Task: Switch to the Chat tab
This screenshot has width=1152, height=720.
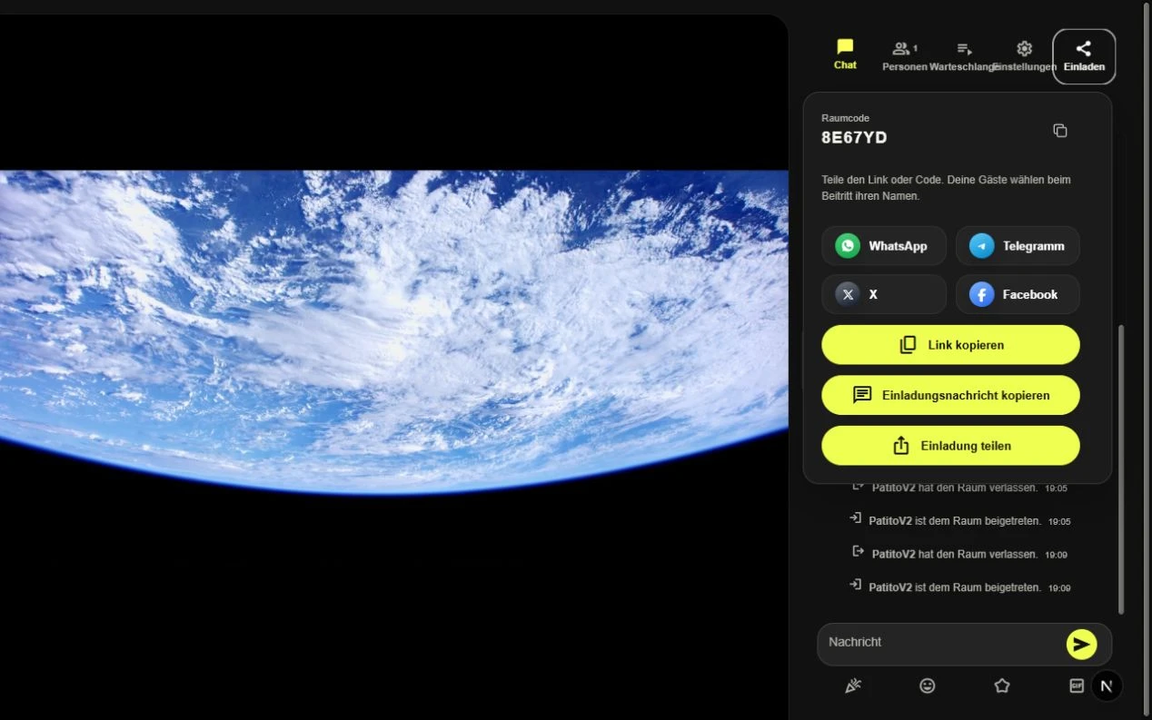Action: [845, 54]
